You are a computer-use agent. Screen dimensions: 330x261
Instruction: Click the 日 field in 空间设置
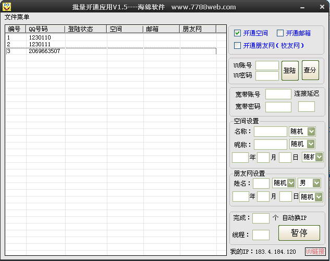[x=285, y=158]
